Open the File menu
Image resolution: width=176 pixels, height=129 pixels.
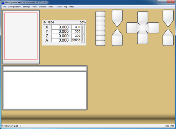(x=4, y=7)
